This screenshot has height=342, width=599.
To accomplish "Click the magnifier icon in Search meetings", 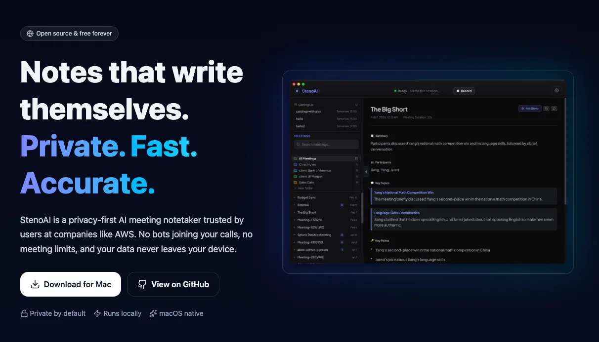I will coord(298,144).
